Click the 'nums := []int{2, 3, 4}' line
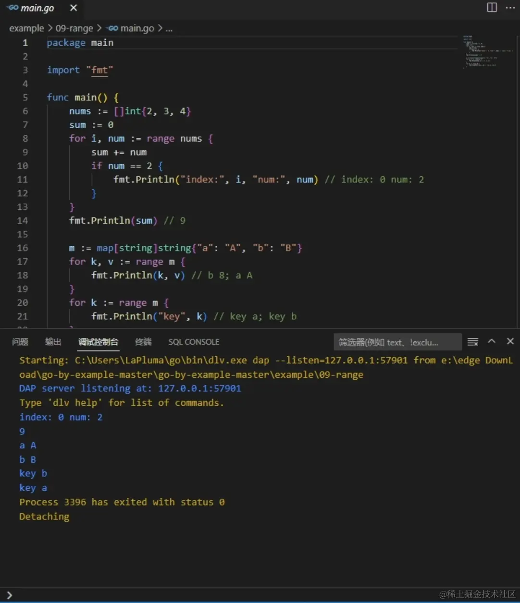This screenshot has height=603, width=520. tap(130, 111)
